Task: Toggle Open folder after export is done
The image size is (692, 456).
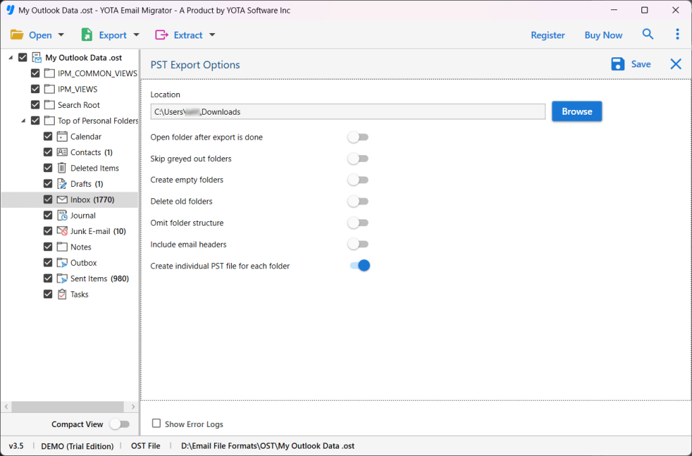Action: tap(358, 137)
